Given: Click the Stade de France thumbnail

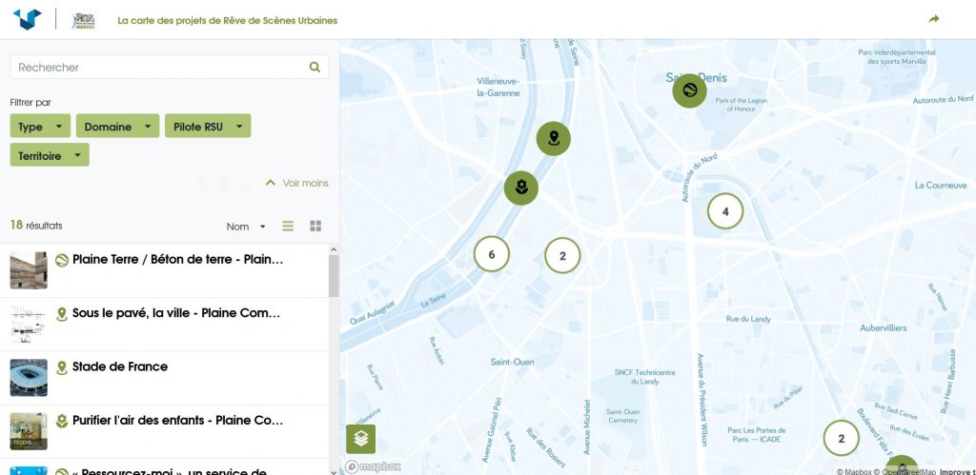Looking at the screenshot, I should click(29, 377).
